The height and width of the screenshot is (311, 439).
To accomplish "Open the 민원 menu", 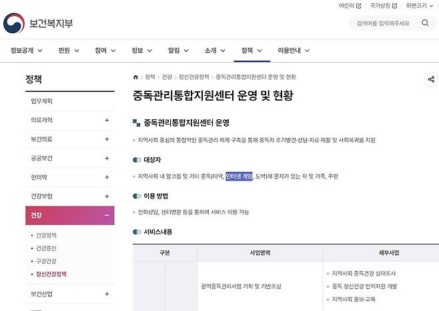I will [x=68, y=51].
